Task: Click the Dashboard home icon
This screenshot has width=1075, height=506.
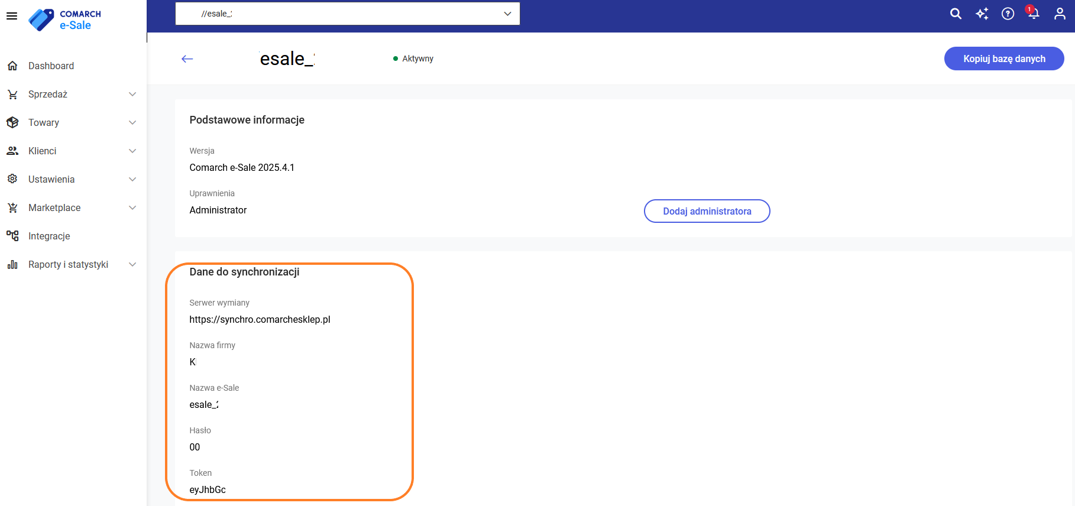Action: coord(12,66)
